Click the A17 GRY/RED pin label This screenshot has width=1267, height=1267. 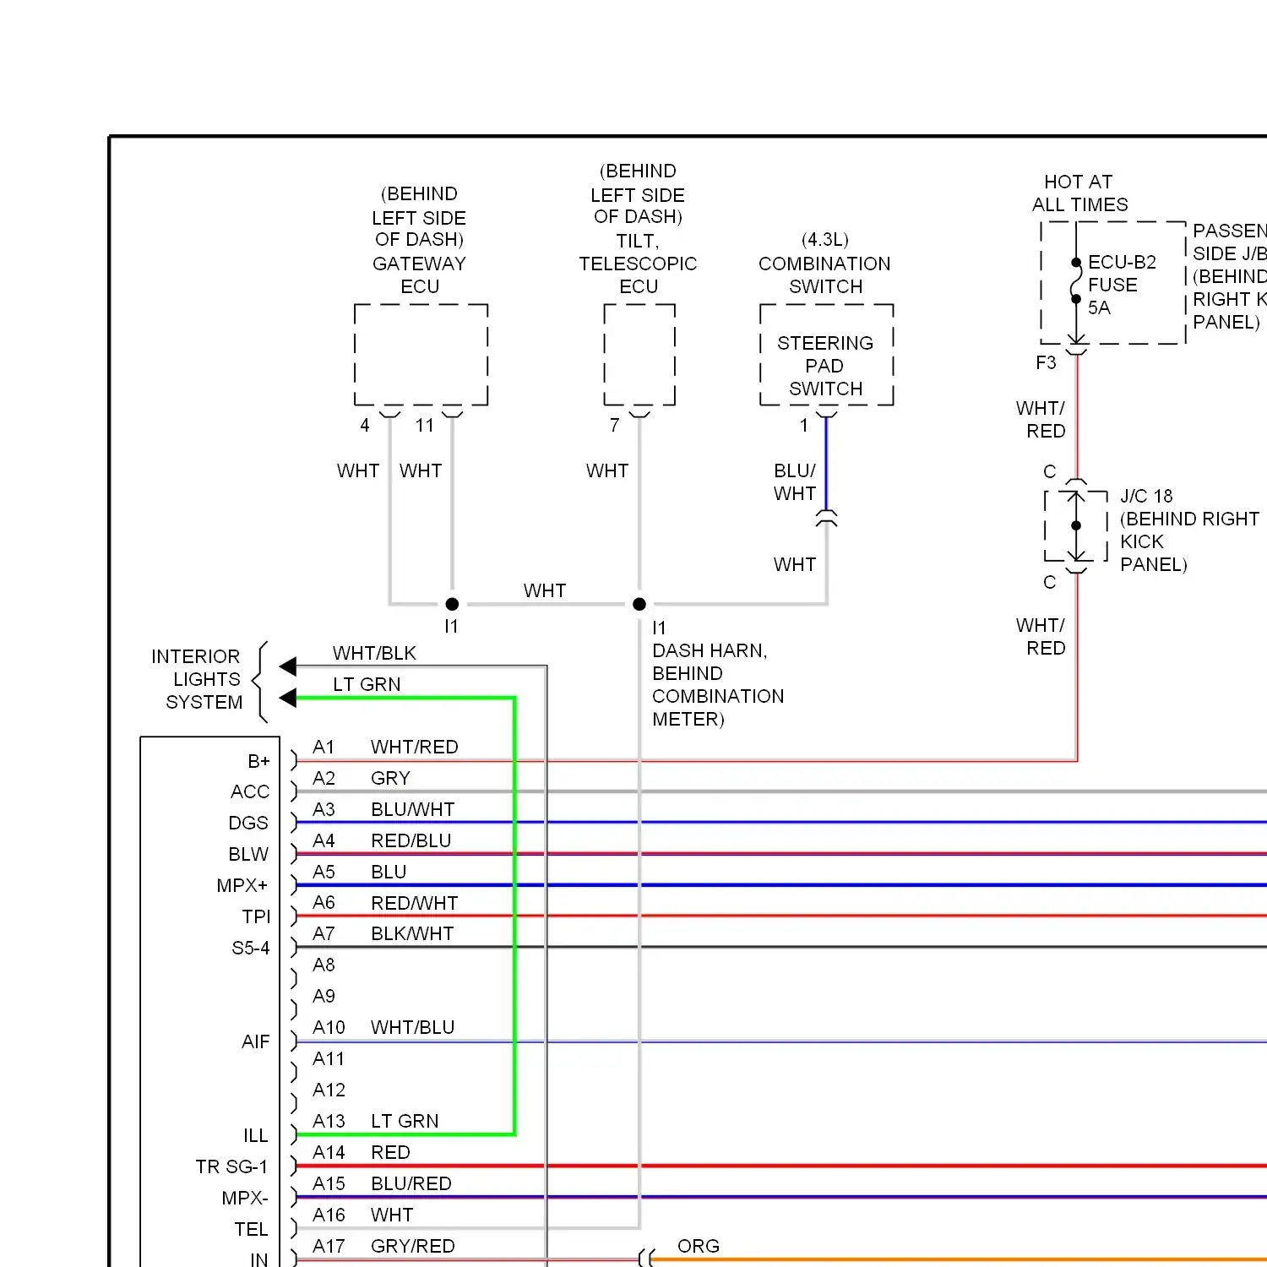383,1246
